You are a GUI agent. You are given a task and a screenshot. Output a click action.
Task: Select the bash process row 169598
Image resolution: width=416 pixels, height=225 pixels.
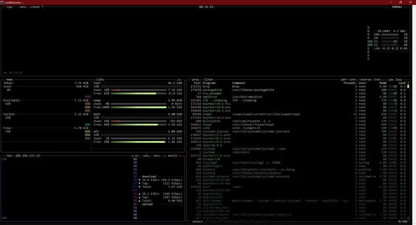(x=298, y=186)
